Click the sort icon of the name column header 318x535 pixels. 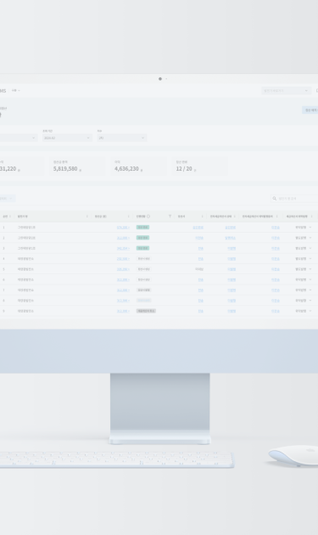[x=87, y=217]
